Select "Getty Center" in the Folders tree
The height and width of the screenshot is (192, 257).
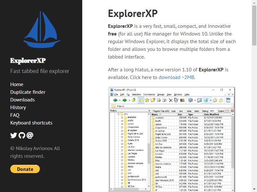click(134, 137)
